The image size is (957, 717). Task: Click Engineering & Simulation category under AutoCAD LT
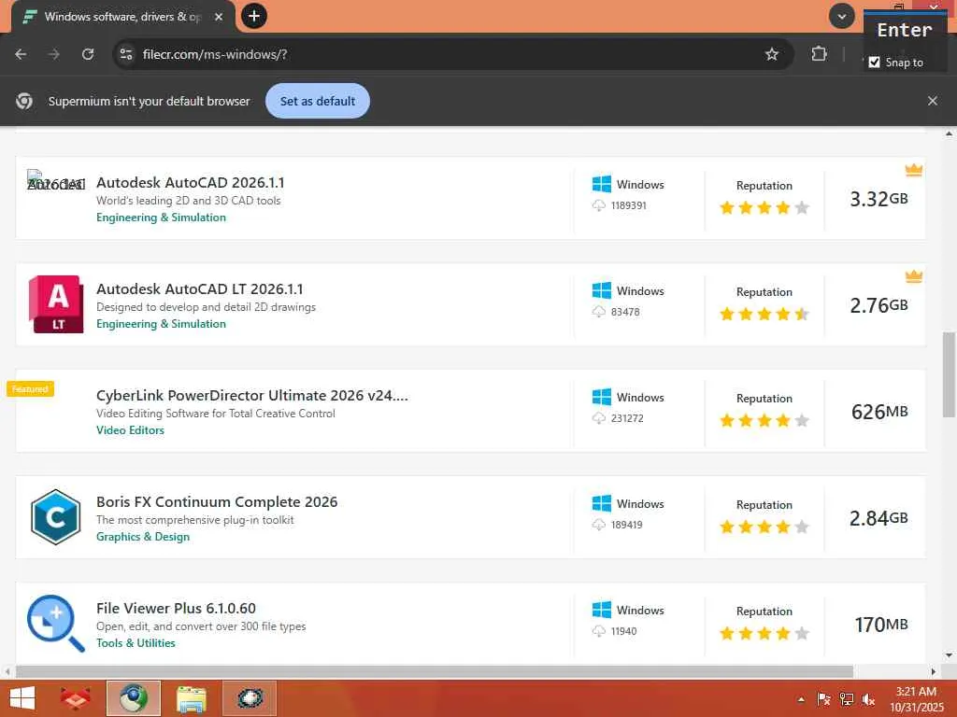click(161, 324)
